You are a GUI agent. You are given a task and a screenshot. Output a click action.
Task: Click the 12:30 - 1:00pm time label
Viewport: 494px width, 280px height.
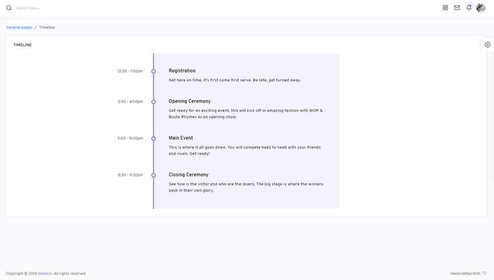coord(130,71)
